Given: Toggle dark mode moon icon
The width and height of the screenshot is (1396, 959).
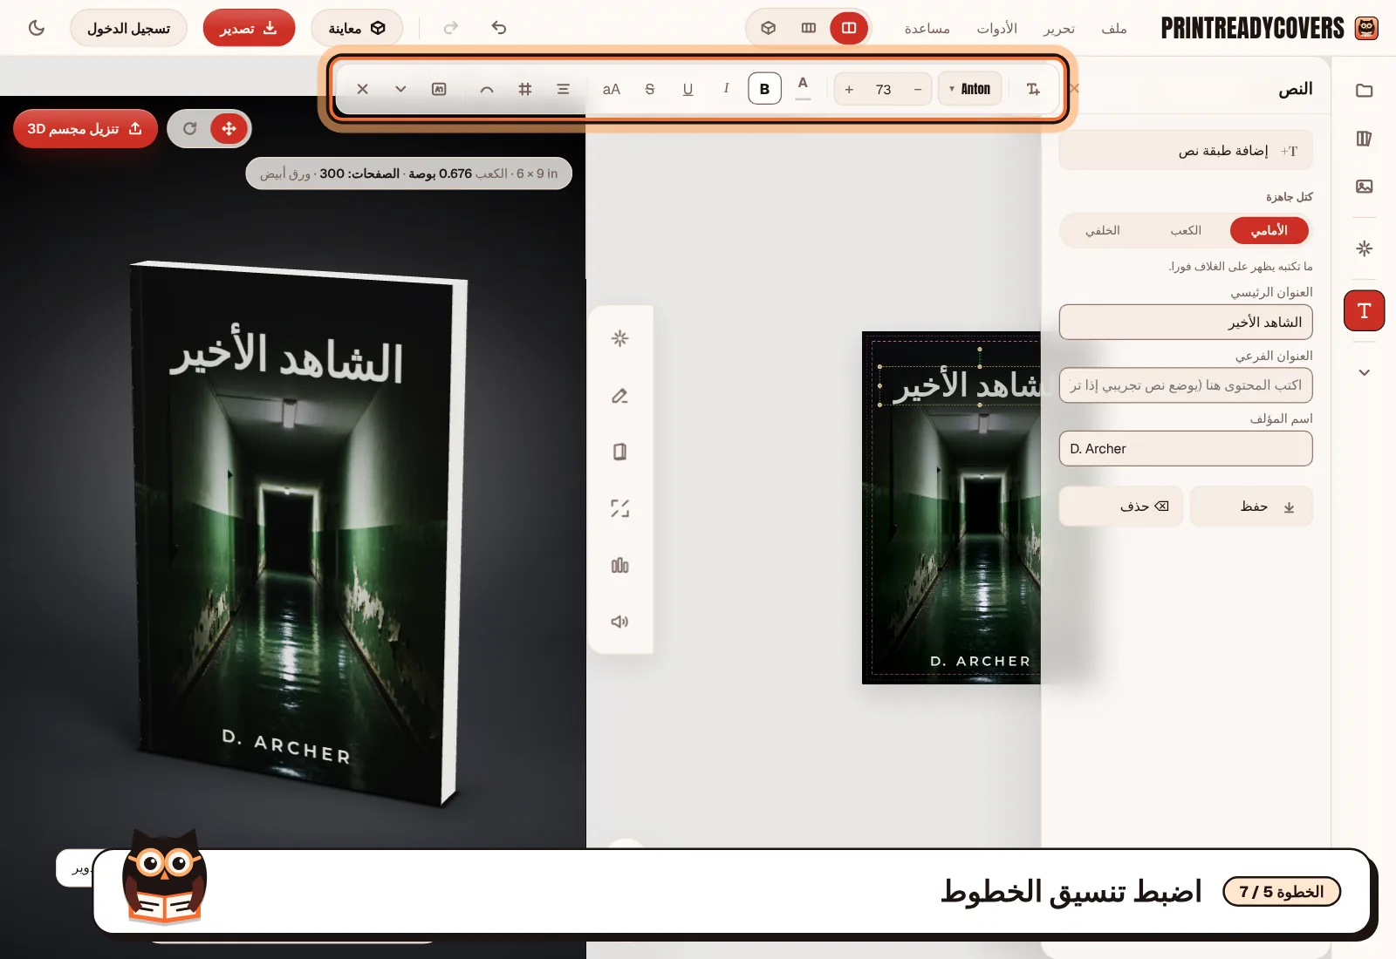Looking at the screenshot, I should 37,28.
